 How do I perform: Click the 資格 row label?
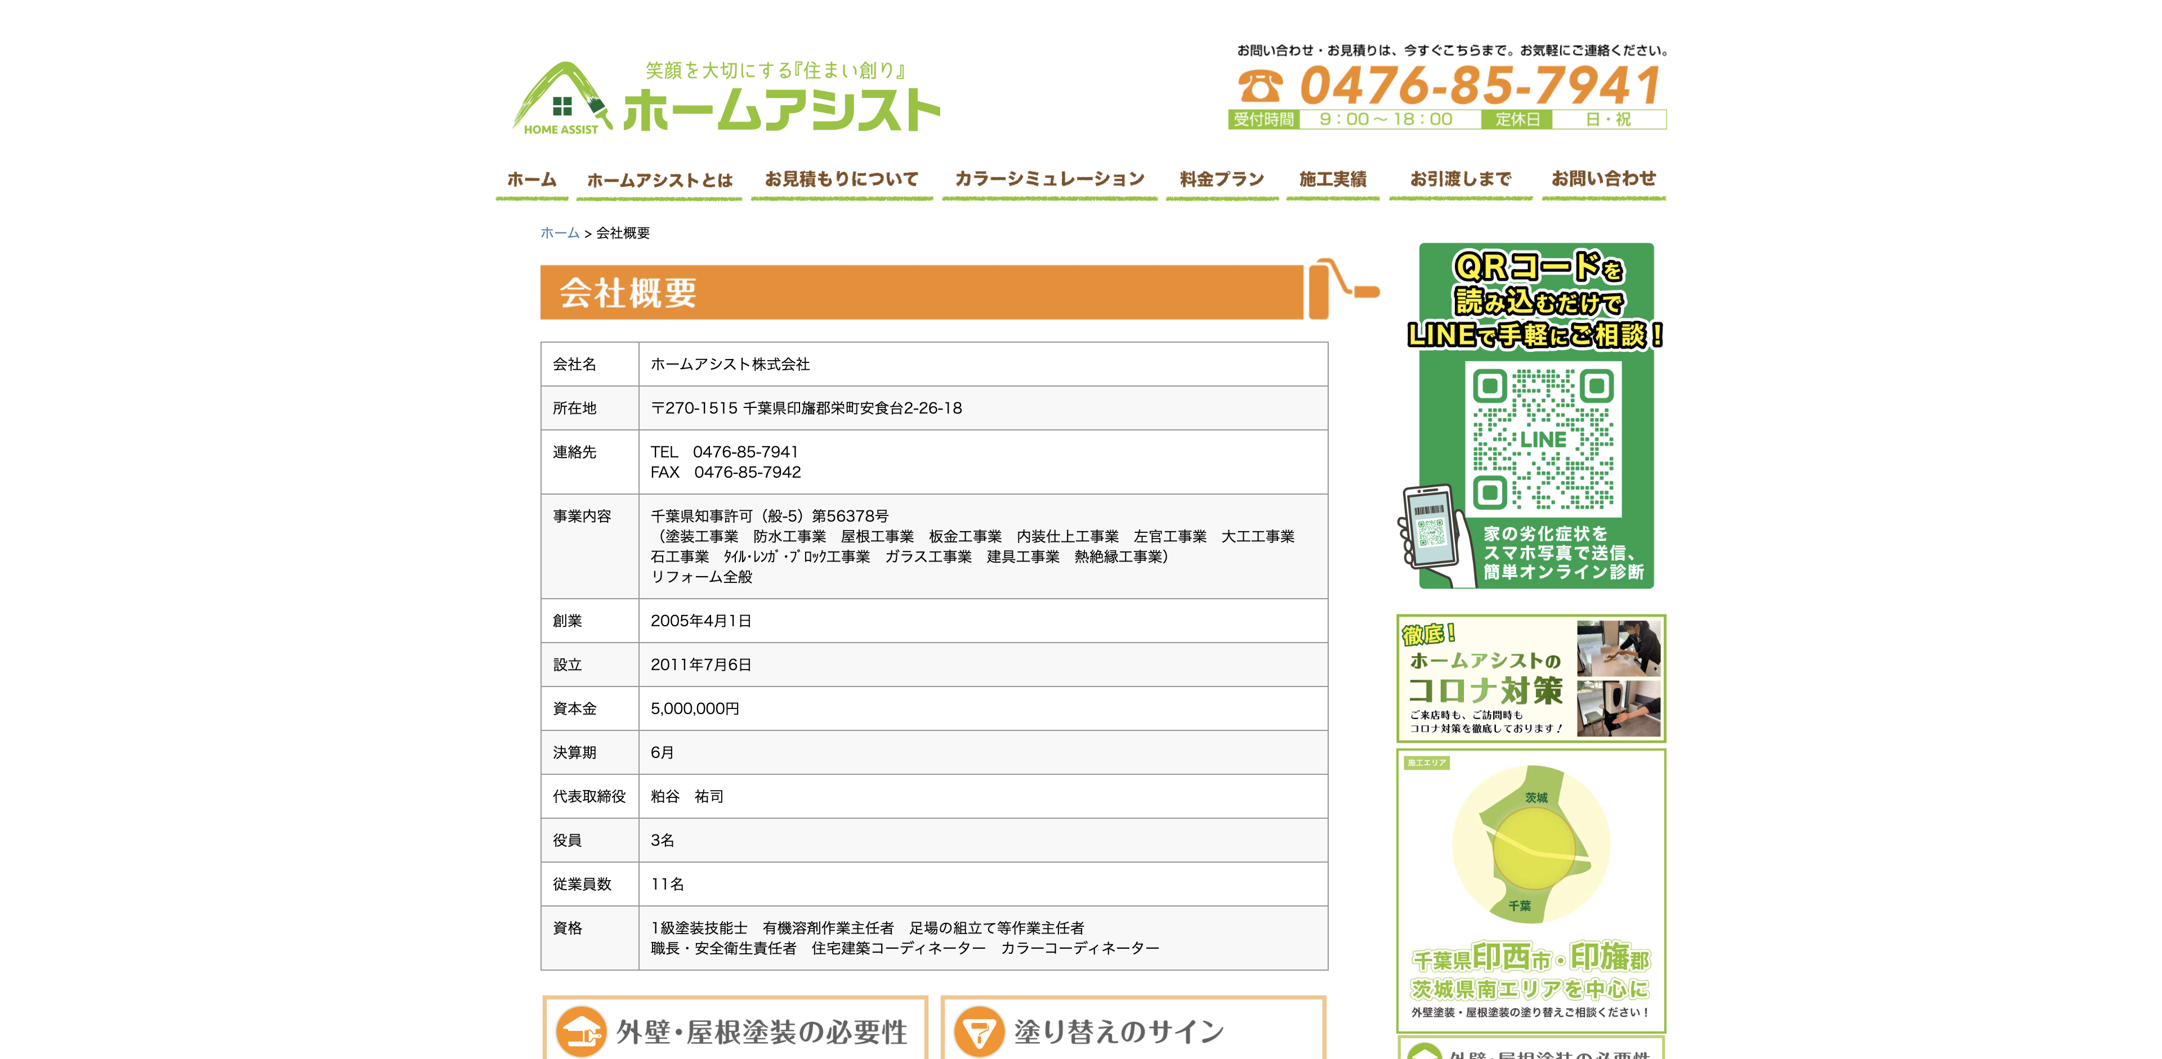pyautogui.click(x=568, y=928)
